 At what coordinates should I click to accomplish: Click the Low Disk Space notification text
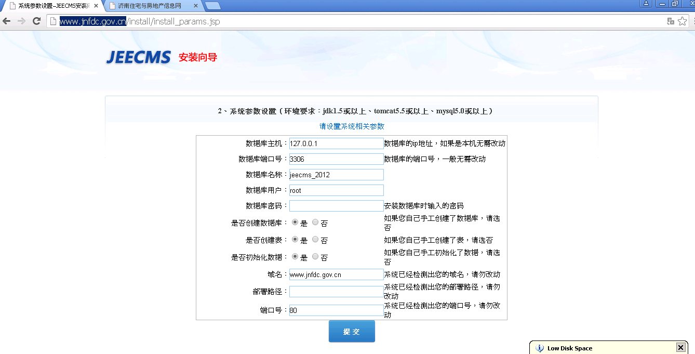[x=570, y=348]
